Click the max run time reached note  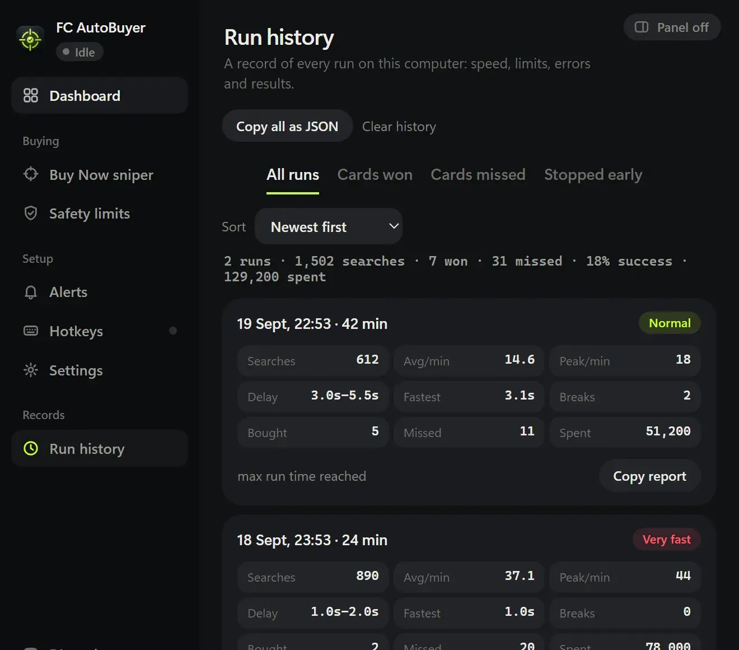point(302,476)
